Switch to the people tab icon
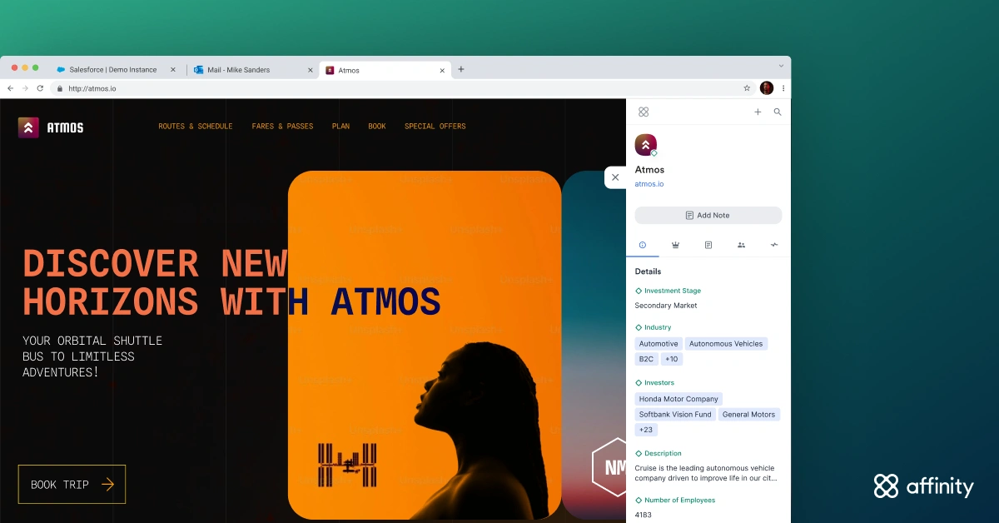The image size is (999, 523). [x=741, y=245]
